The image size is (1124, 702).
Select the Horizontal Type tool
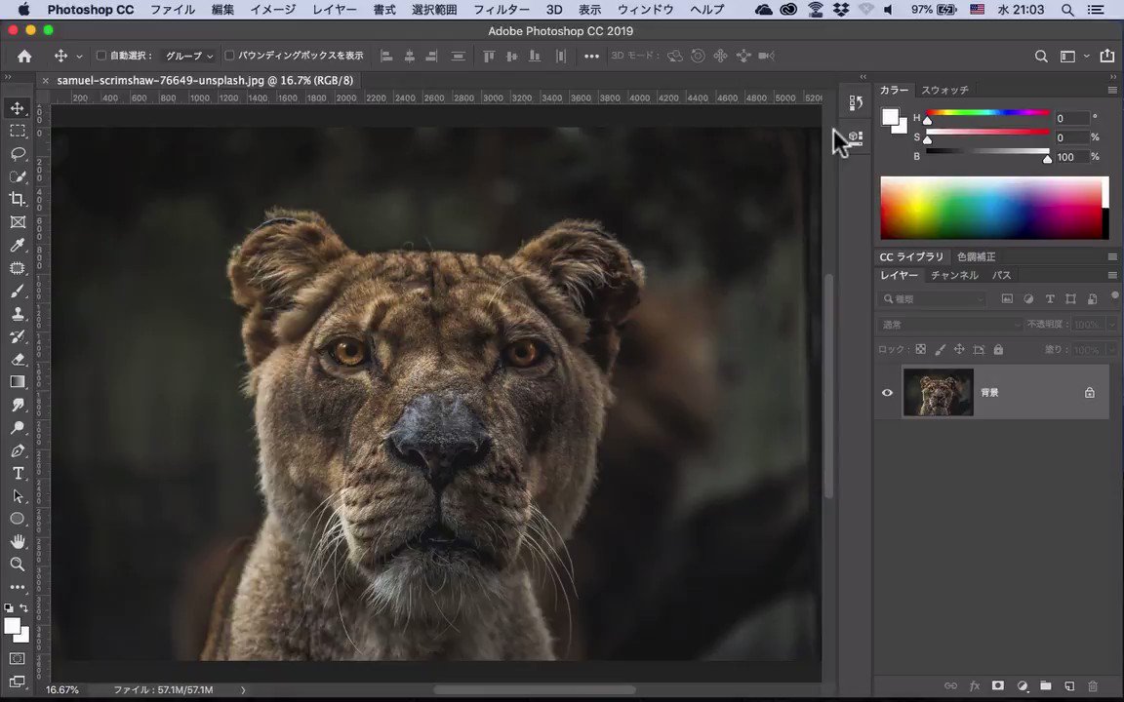[x=18, y=474]
